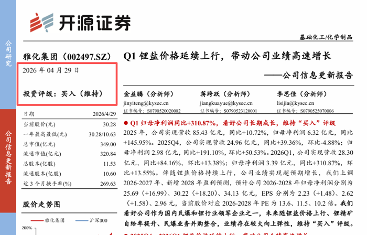Click certificate number S0790523120001

pos(240,111)
